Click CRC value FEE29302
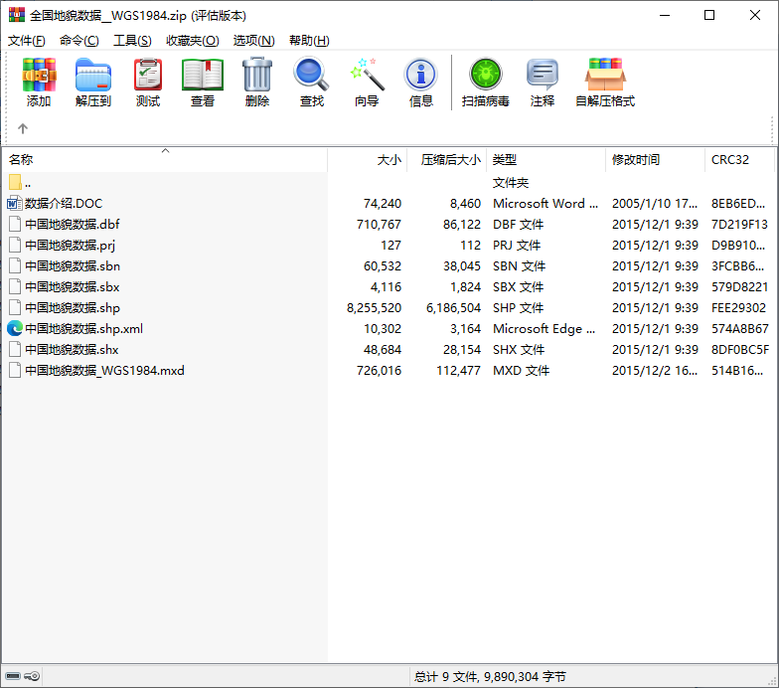 tap(739, 308)
